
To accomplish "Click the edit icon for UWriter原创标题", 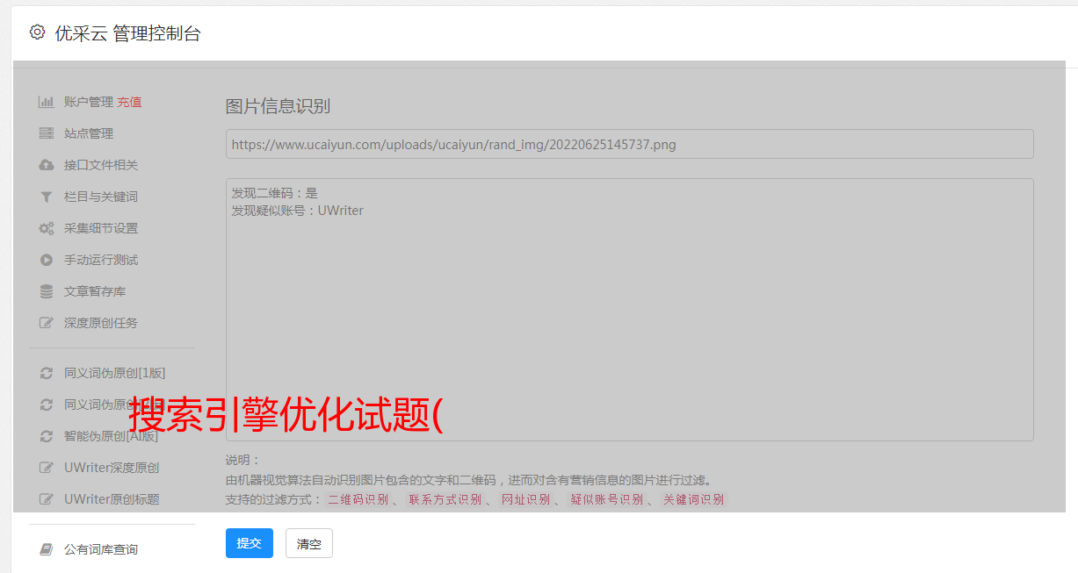I will 47,499.
